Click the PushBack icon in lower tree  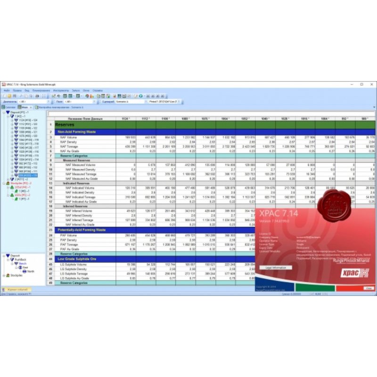[12, 260]
